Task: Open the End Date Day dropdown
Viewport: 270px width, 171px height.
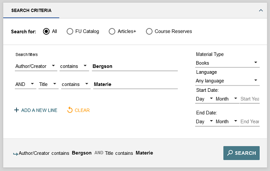Action: click(205, 121)
